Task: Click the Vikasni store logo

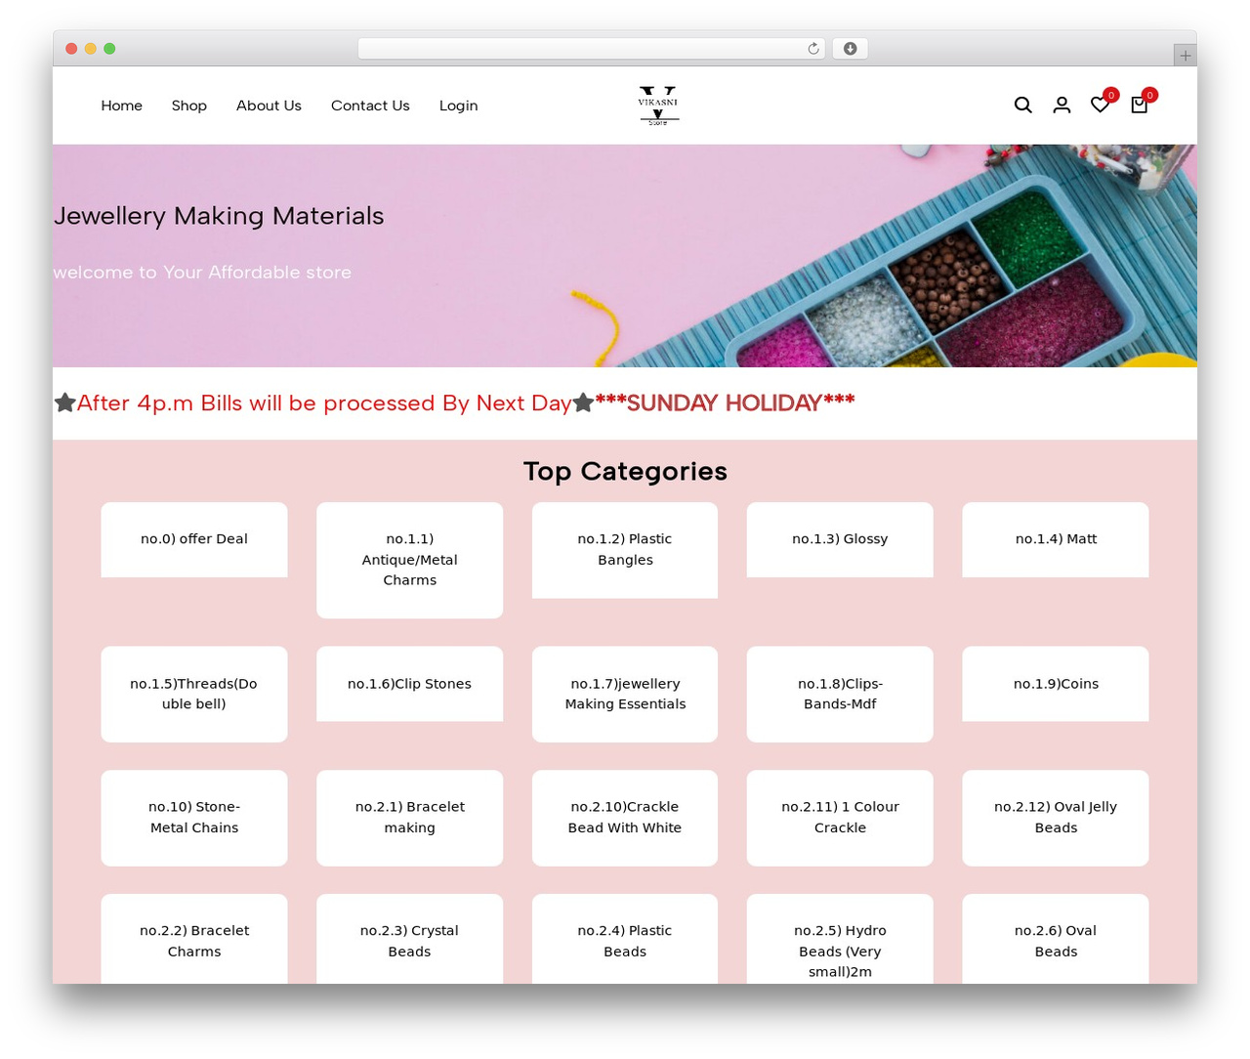Action: pos(658,106)
